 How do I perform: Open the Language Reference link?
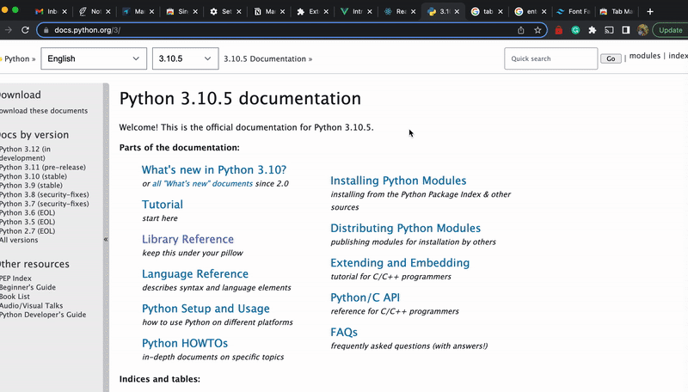coord(195,273)
